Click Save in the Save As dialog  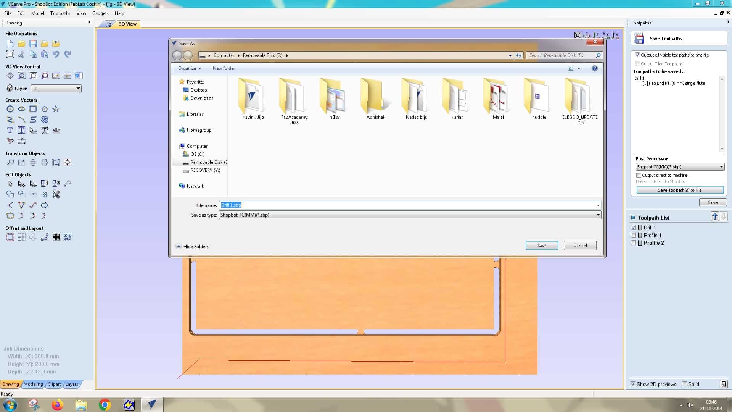pyautogui.click(x=542, y=246)
